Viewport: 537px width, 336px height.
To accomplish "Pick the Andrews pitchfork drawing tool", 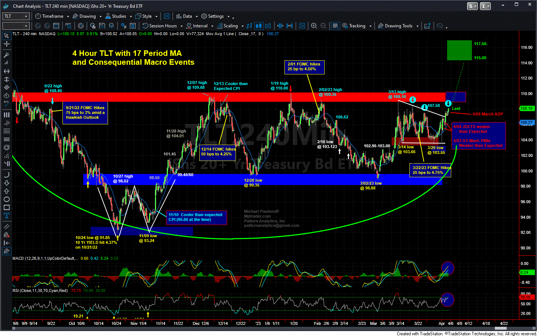I will point(6,55).
